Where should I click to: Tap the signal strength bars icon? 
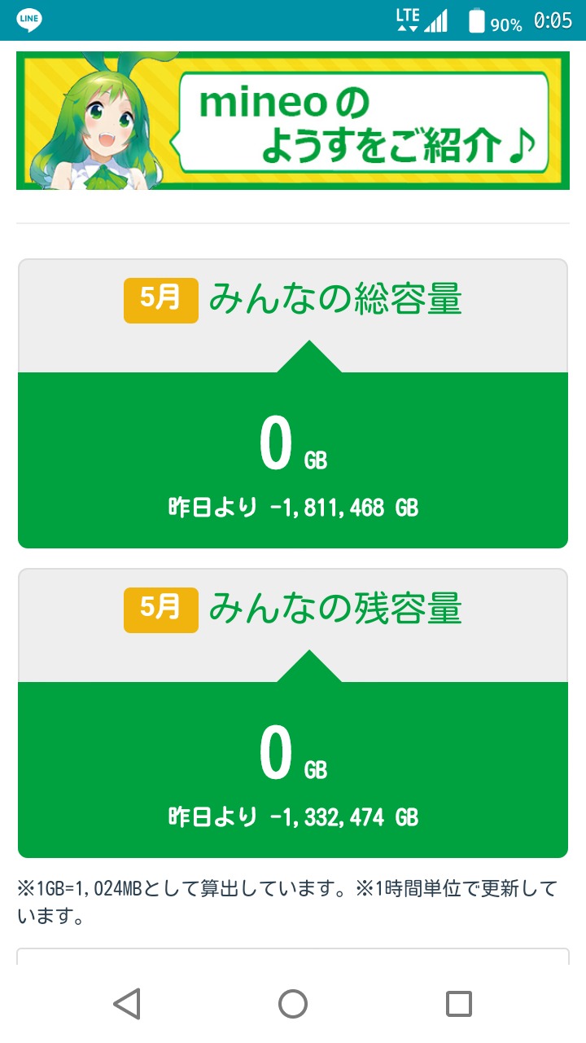436,20
